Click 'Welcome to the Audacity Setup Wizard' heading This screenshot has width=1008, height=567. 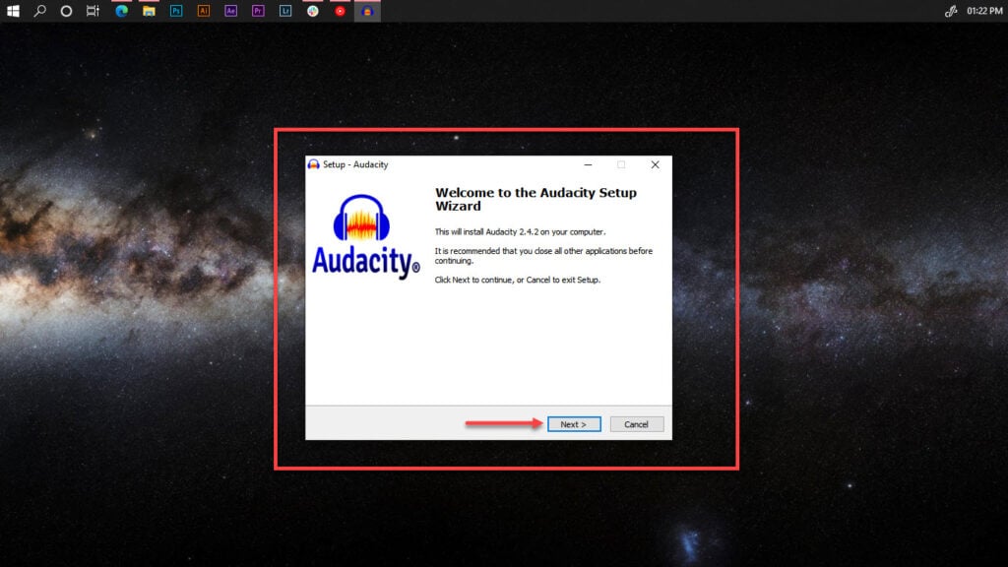point(535,199)
